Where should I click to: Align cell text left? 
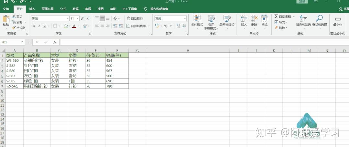point(97,26)
